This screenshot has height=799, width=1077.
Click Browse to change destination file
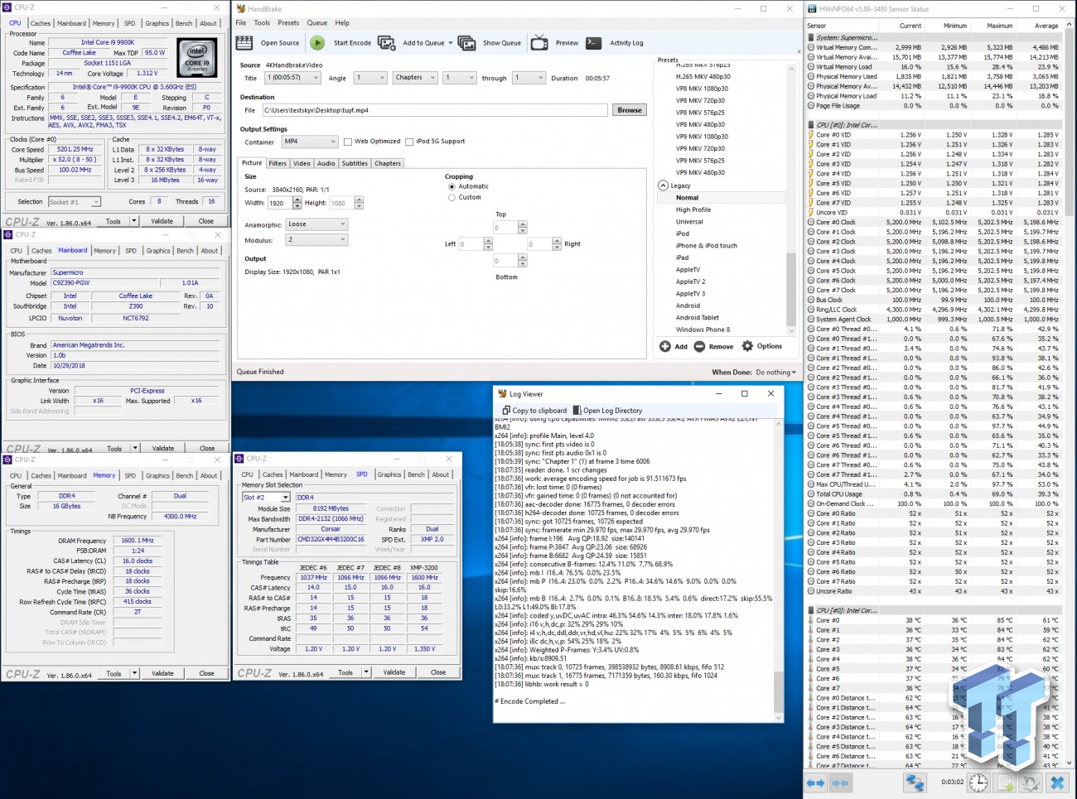pyautogui.click(x=630, y=108)
